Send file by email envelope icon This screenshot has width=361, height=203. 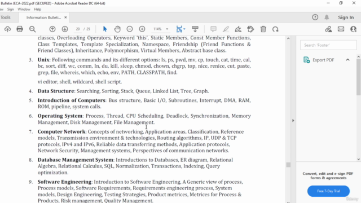point(341,29)
